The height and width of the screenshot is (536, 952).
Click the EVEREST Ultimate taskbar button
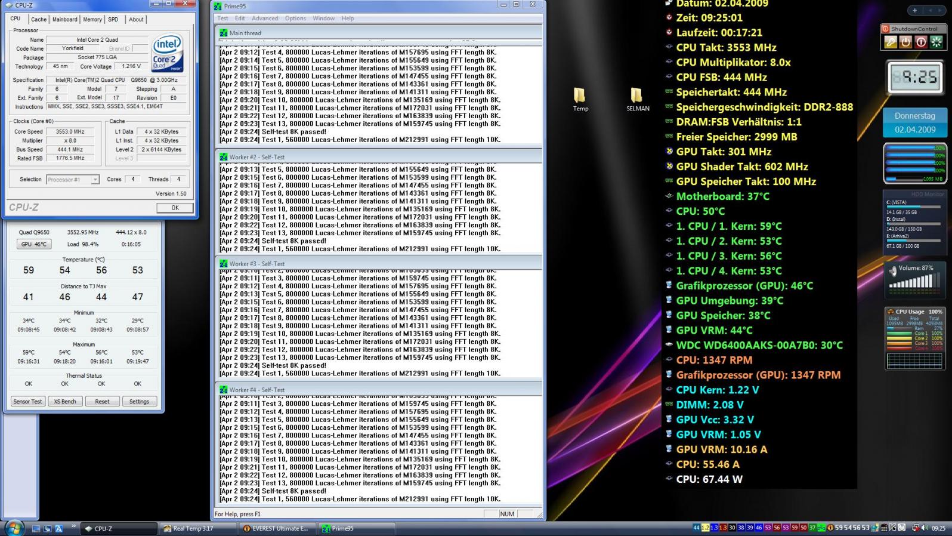(x=277, y=528)
